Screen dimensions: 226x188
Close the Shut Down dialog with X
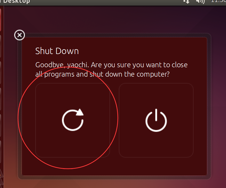click(20, 35)
